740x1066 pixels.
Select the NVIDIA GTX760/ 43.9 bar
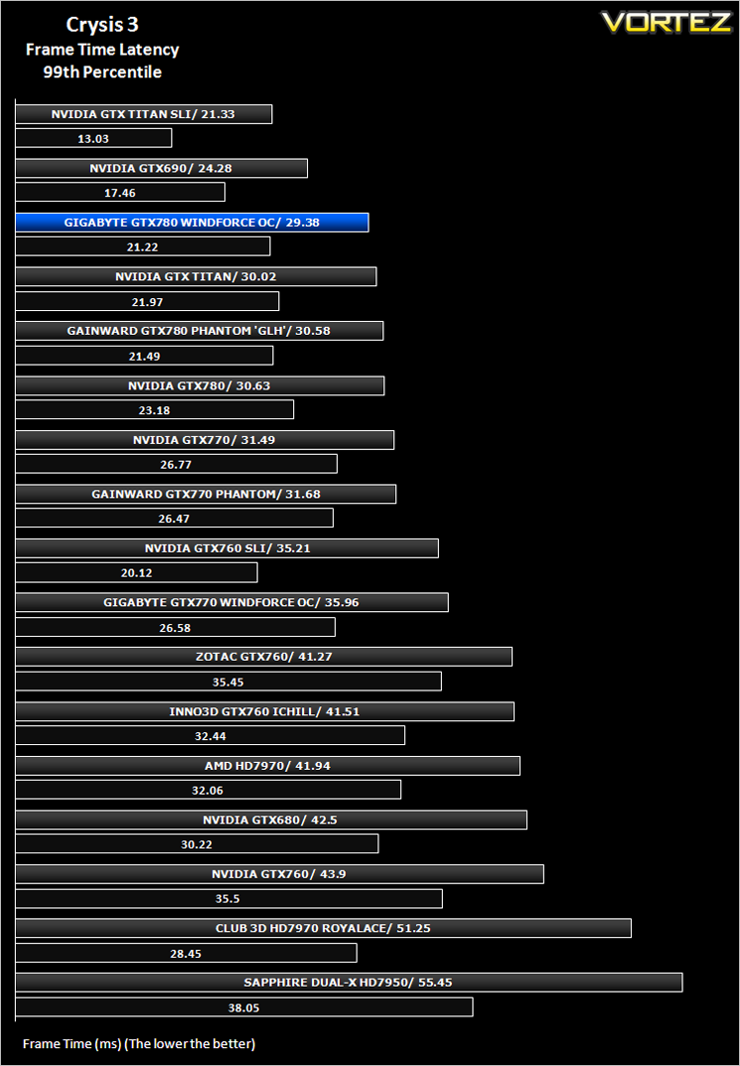(x=279, y=873)
